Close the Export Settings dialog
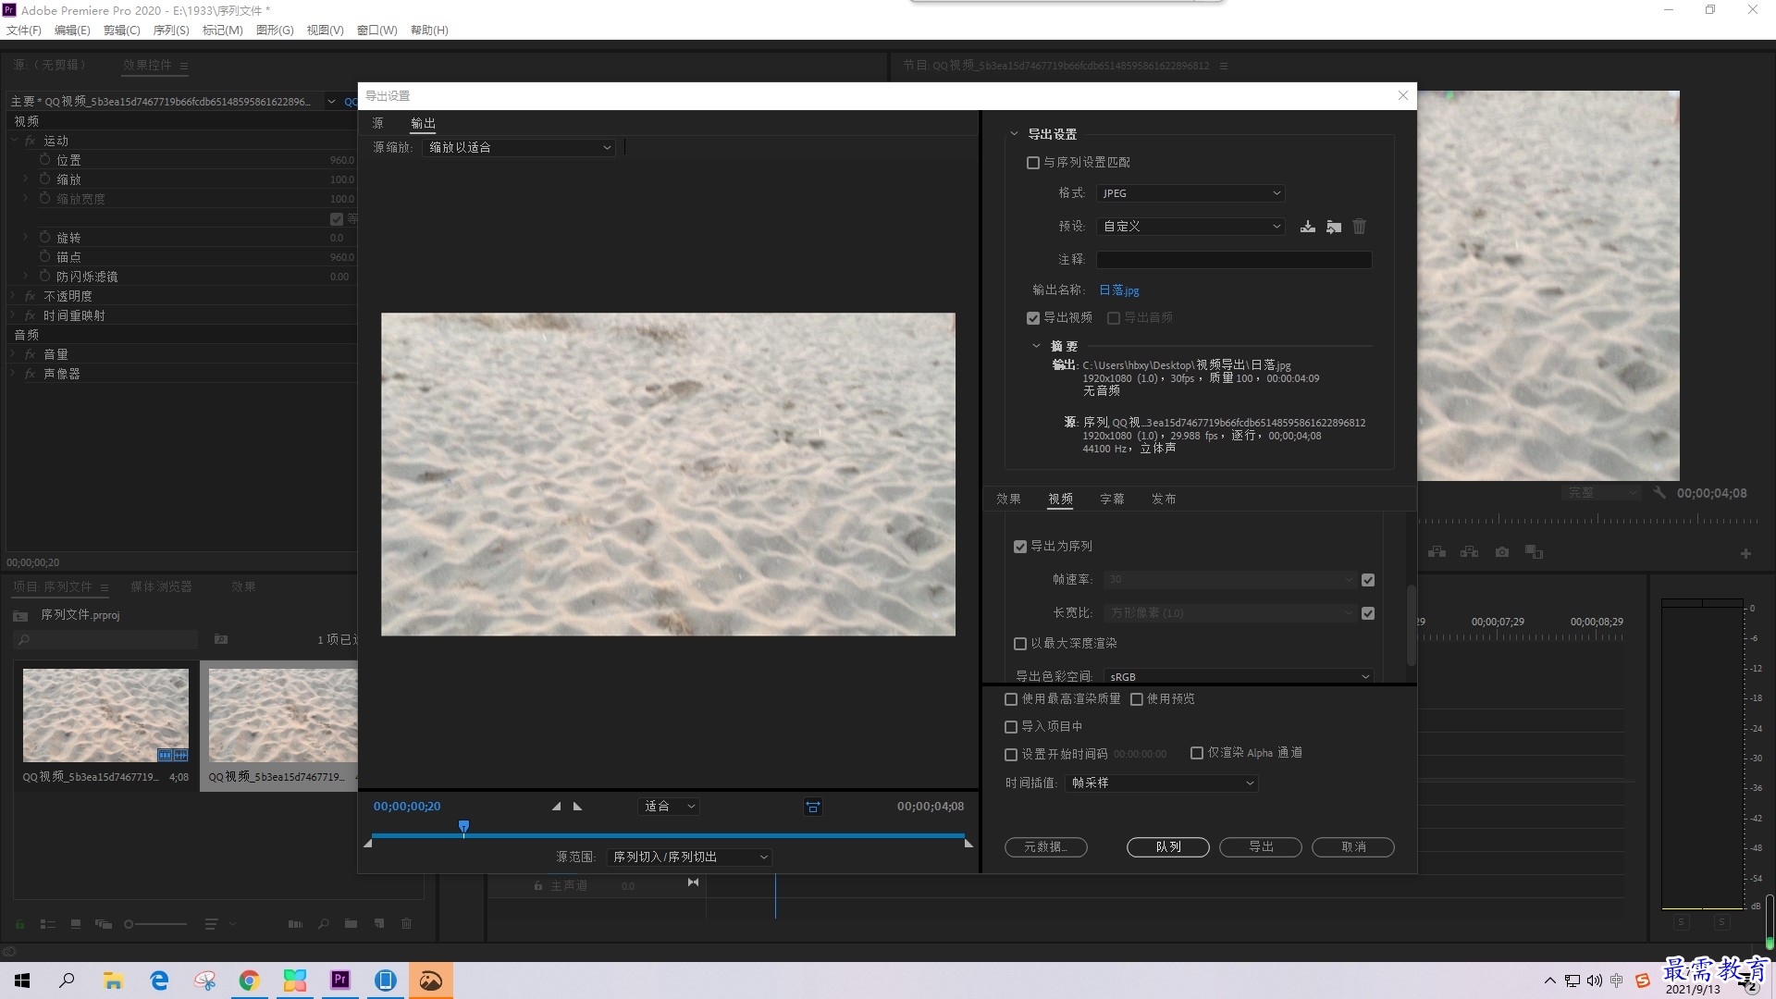1776x999 pixels. [x=1402, y=95]
